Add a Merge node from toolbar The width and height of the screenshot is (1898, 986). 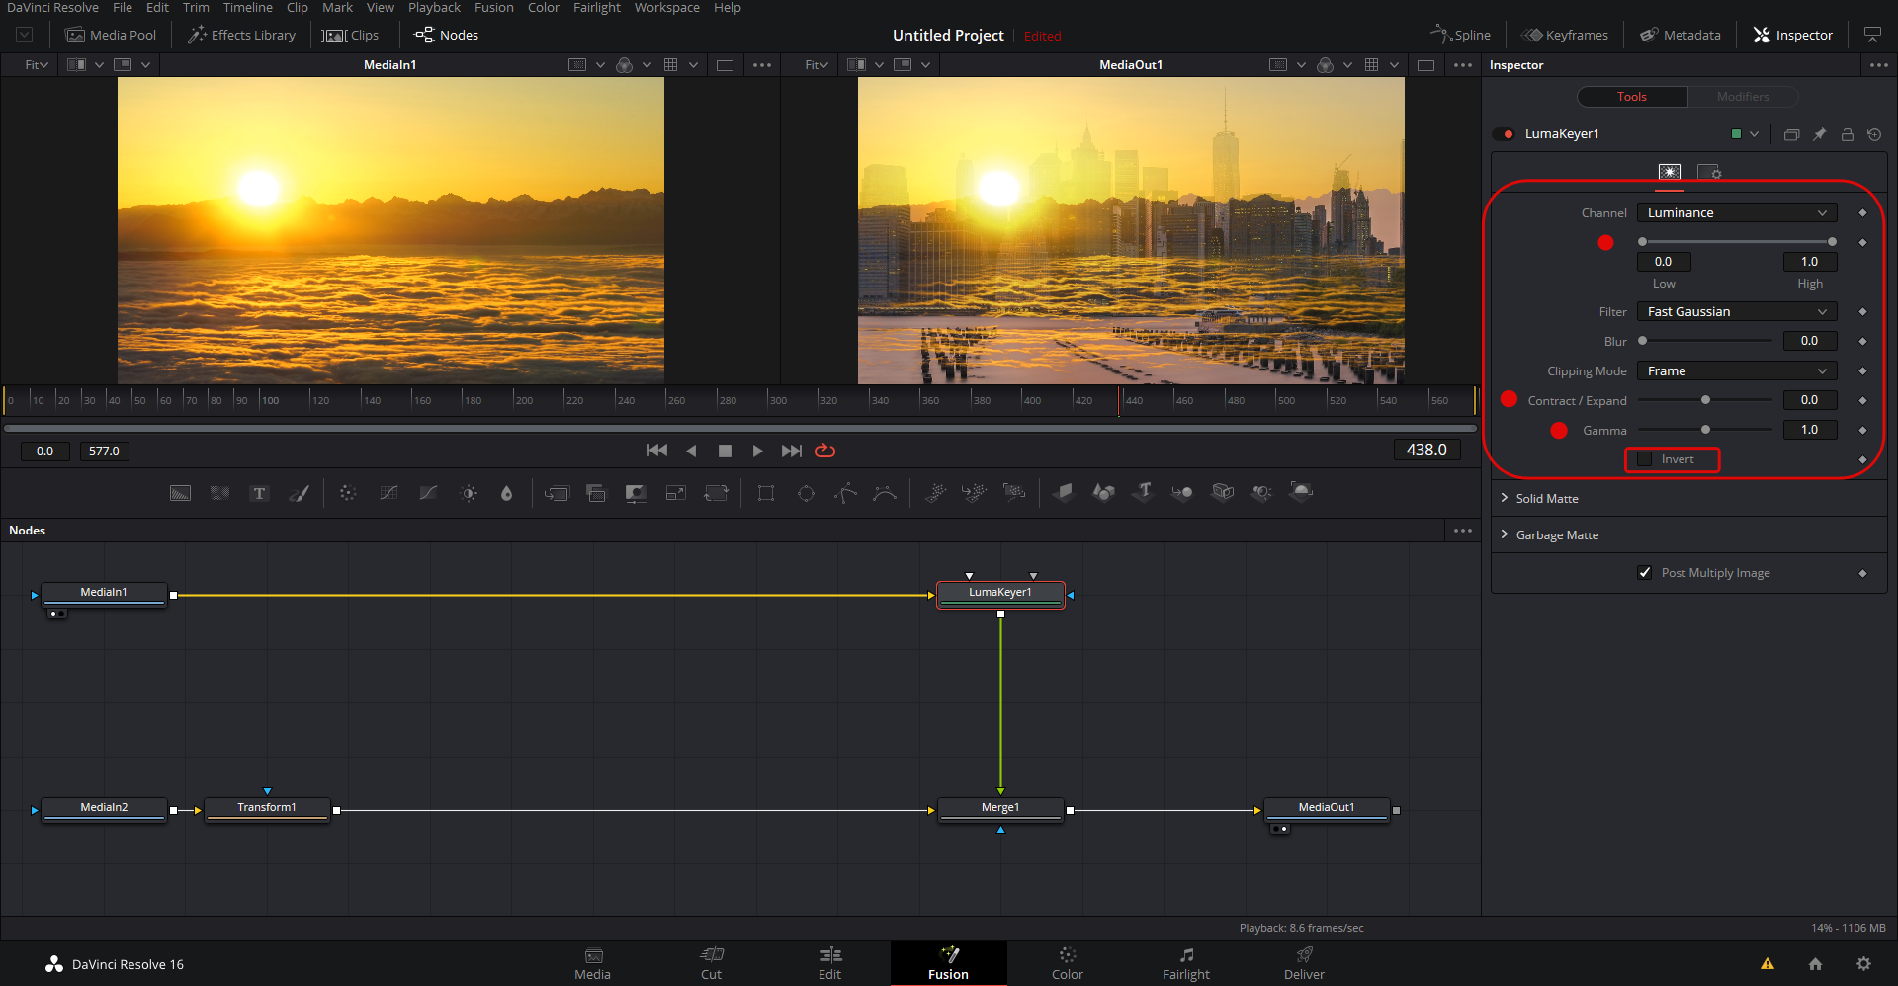point(557,493)
